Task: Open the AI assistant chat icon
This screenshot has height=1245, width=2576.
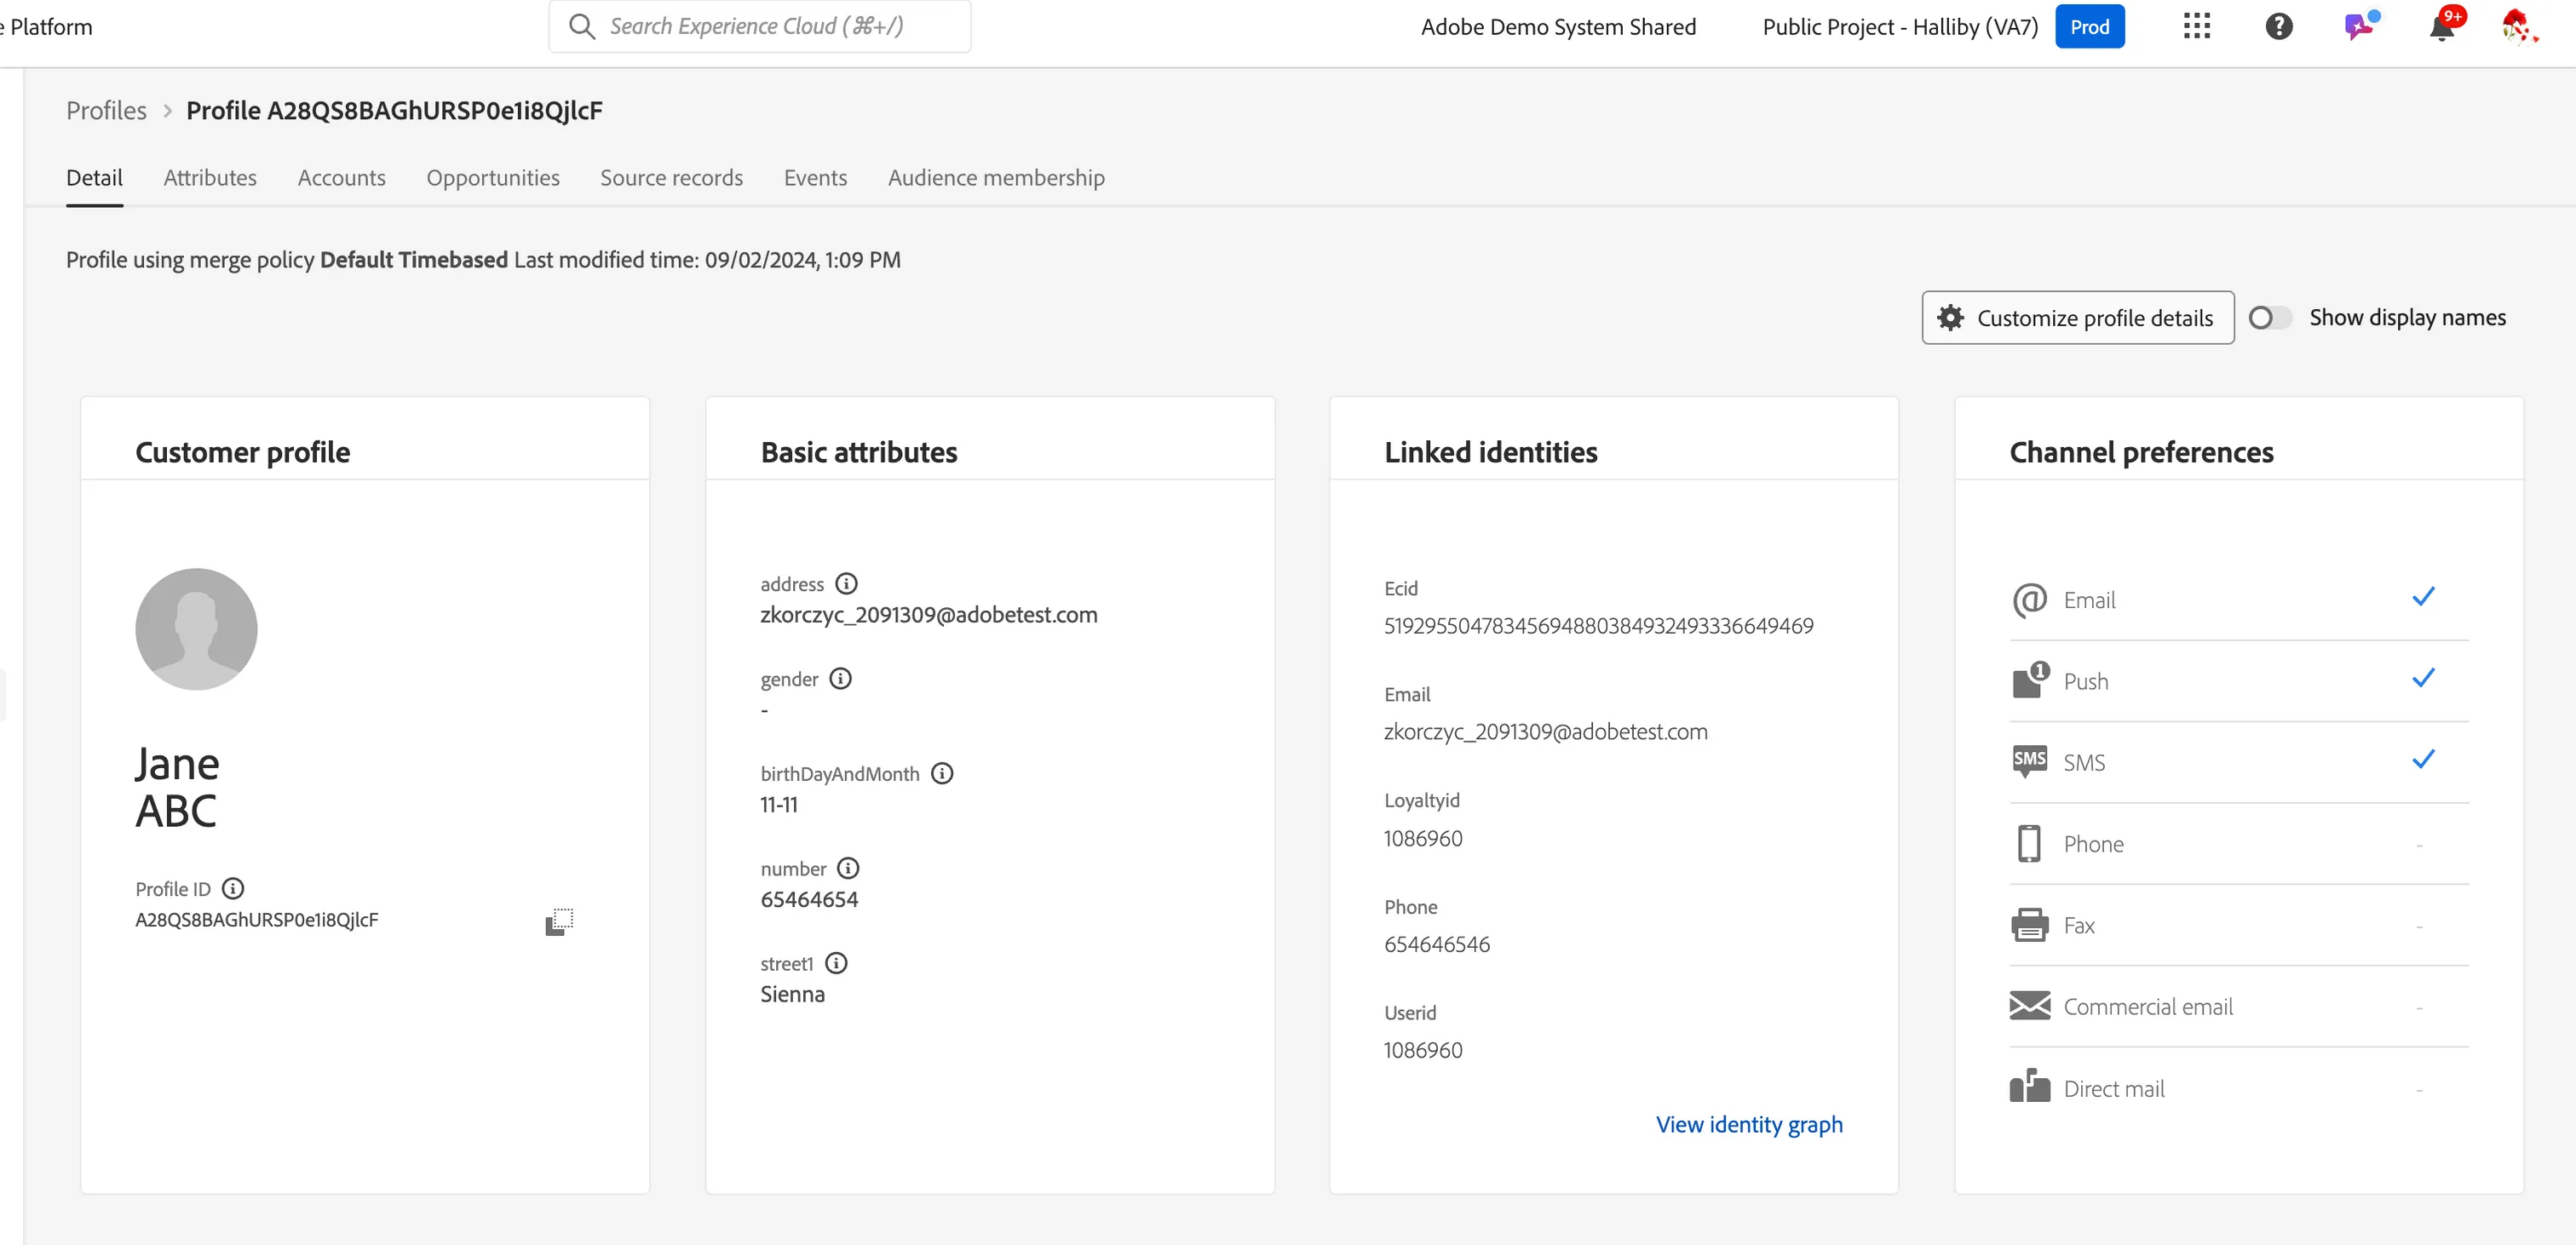Action: tap(2360, 26)
